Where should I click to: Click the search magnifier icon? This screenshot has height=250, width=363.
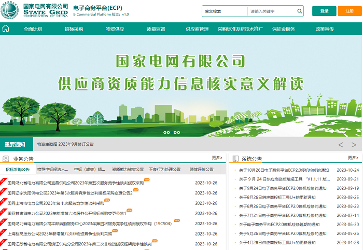299,11
